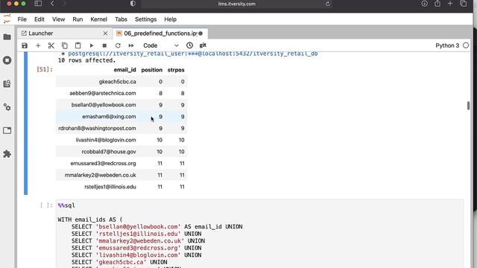The image size is (477, 268).
Task: Select the aebben9@arstechnica.com cell
Action: (x=103, y=93)
